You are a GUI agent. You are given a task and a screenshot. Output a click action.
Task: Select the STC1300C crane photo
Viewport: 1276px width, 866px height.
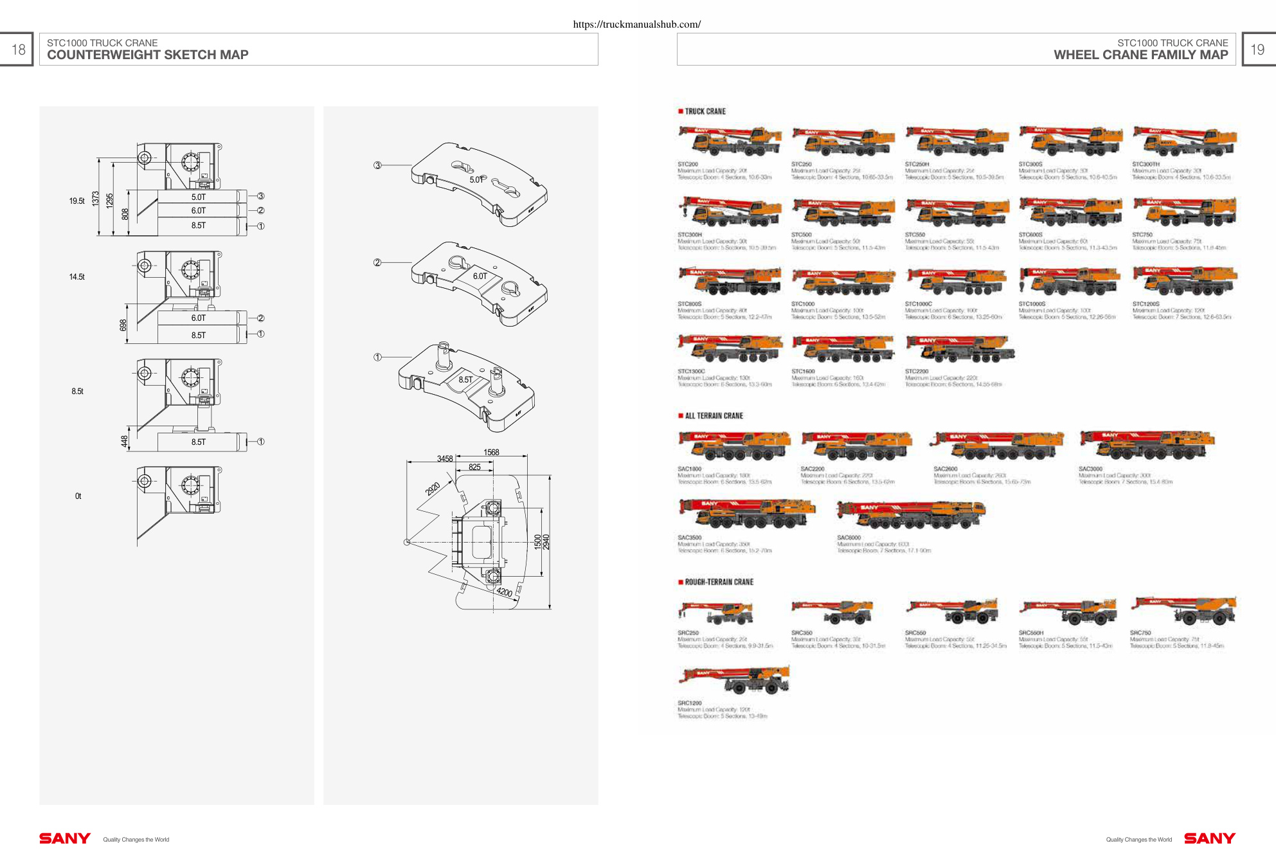(730, 348)
